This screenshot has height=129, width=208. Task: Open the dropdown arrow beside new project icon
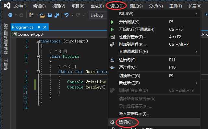click(x=37, y=15)
